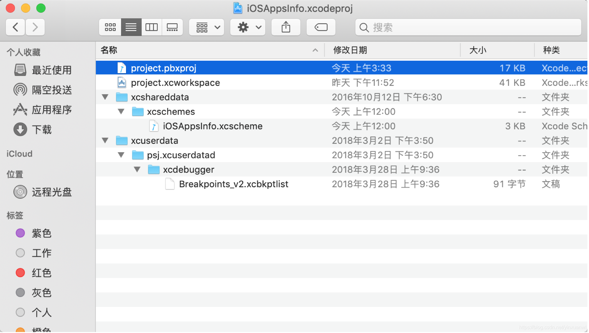Switch to gallery view

[x=172, y=27]
